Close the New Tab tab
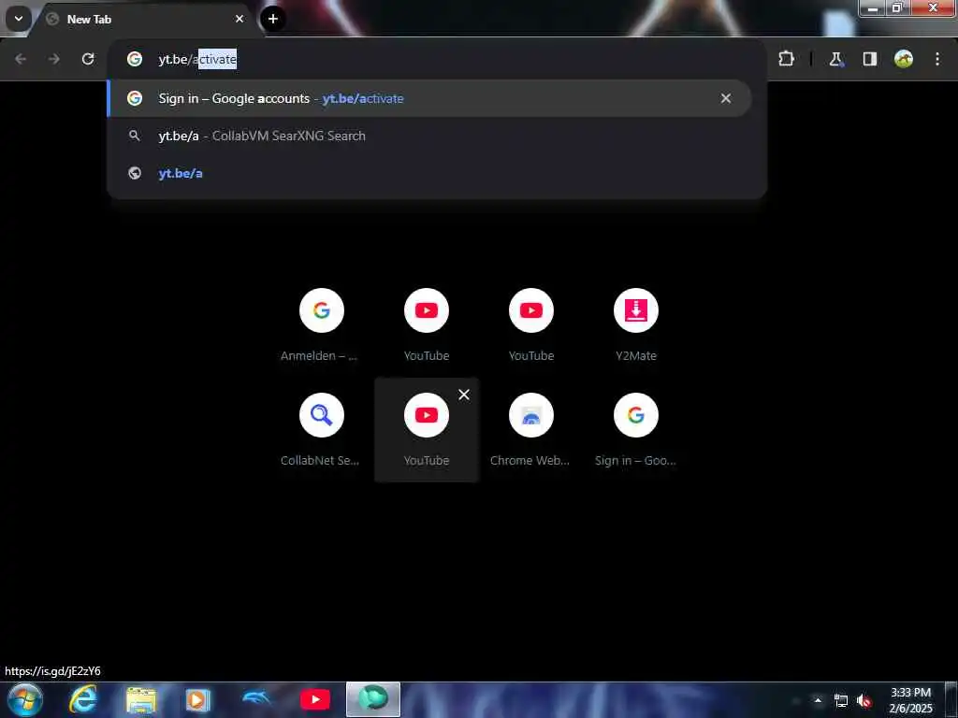The height and width of the screenshot is (718, 958). pos(239,19)
